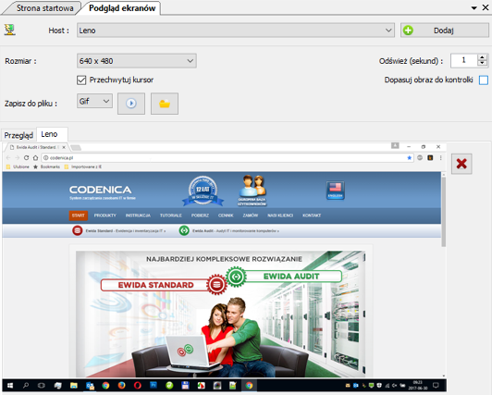
Task: Click the Firefox icon on remote taskbar
Action: pos(121,385)
